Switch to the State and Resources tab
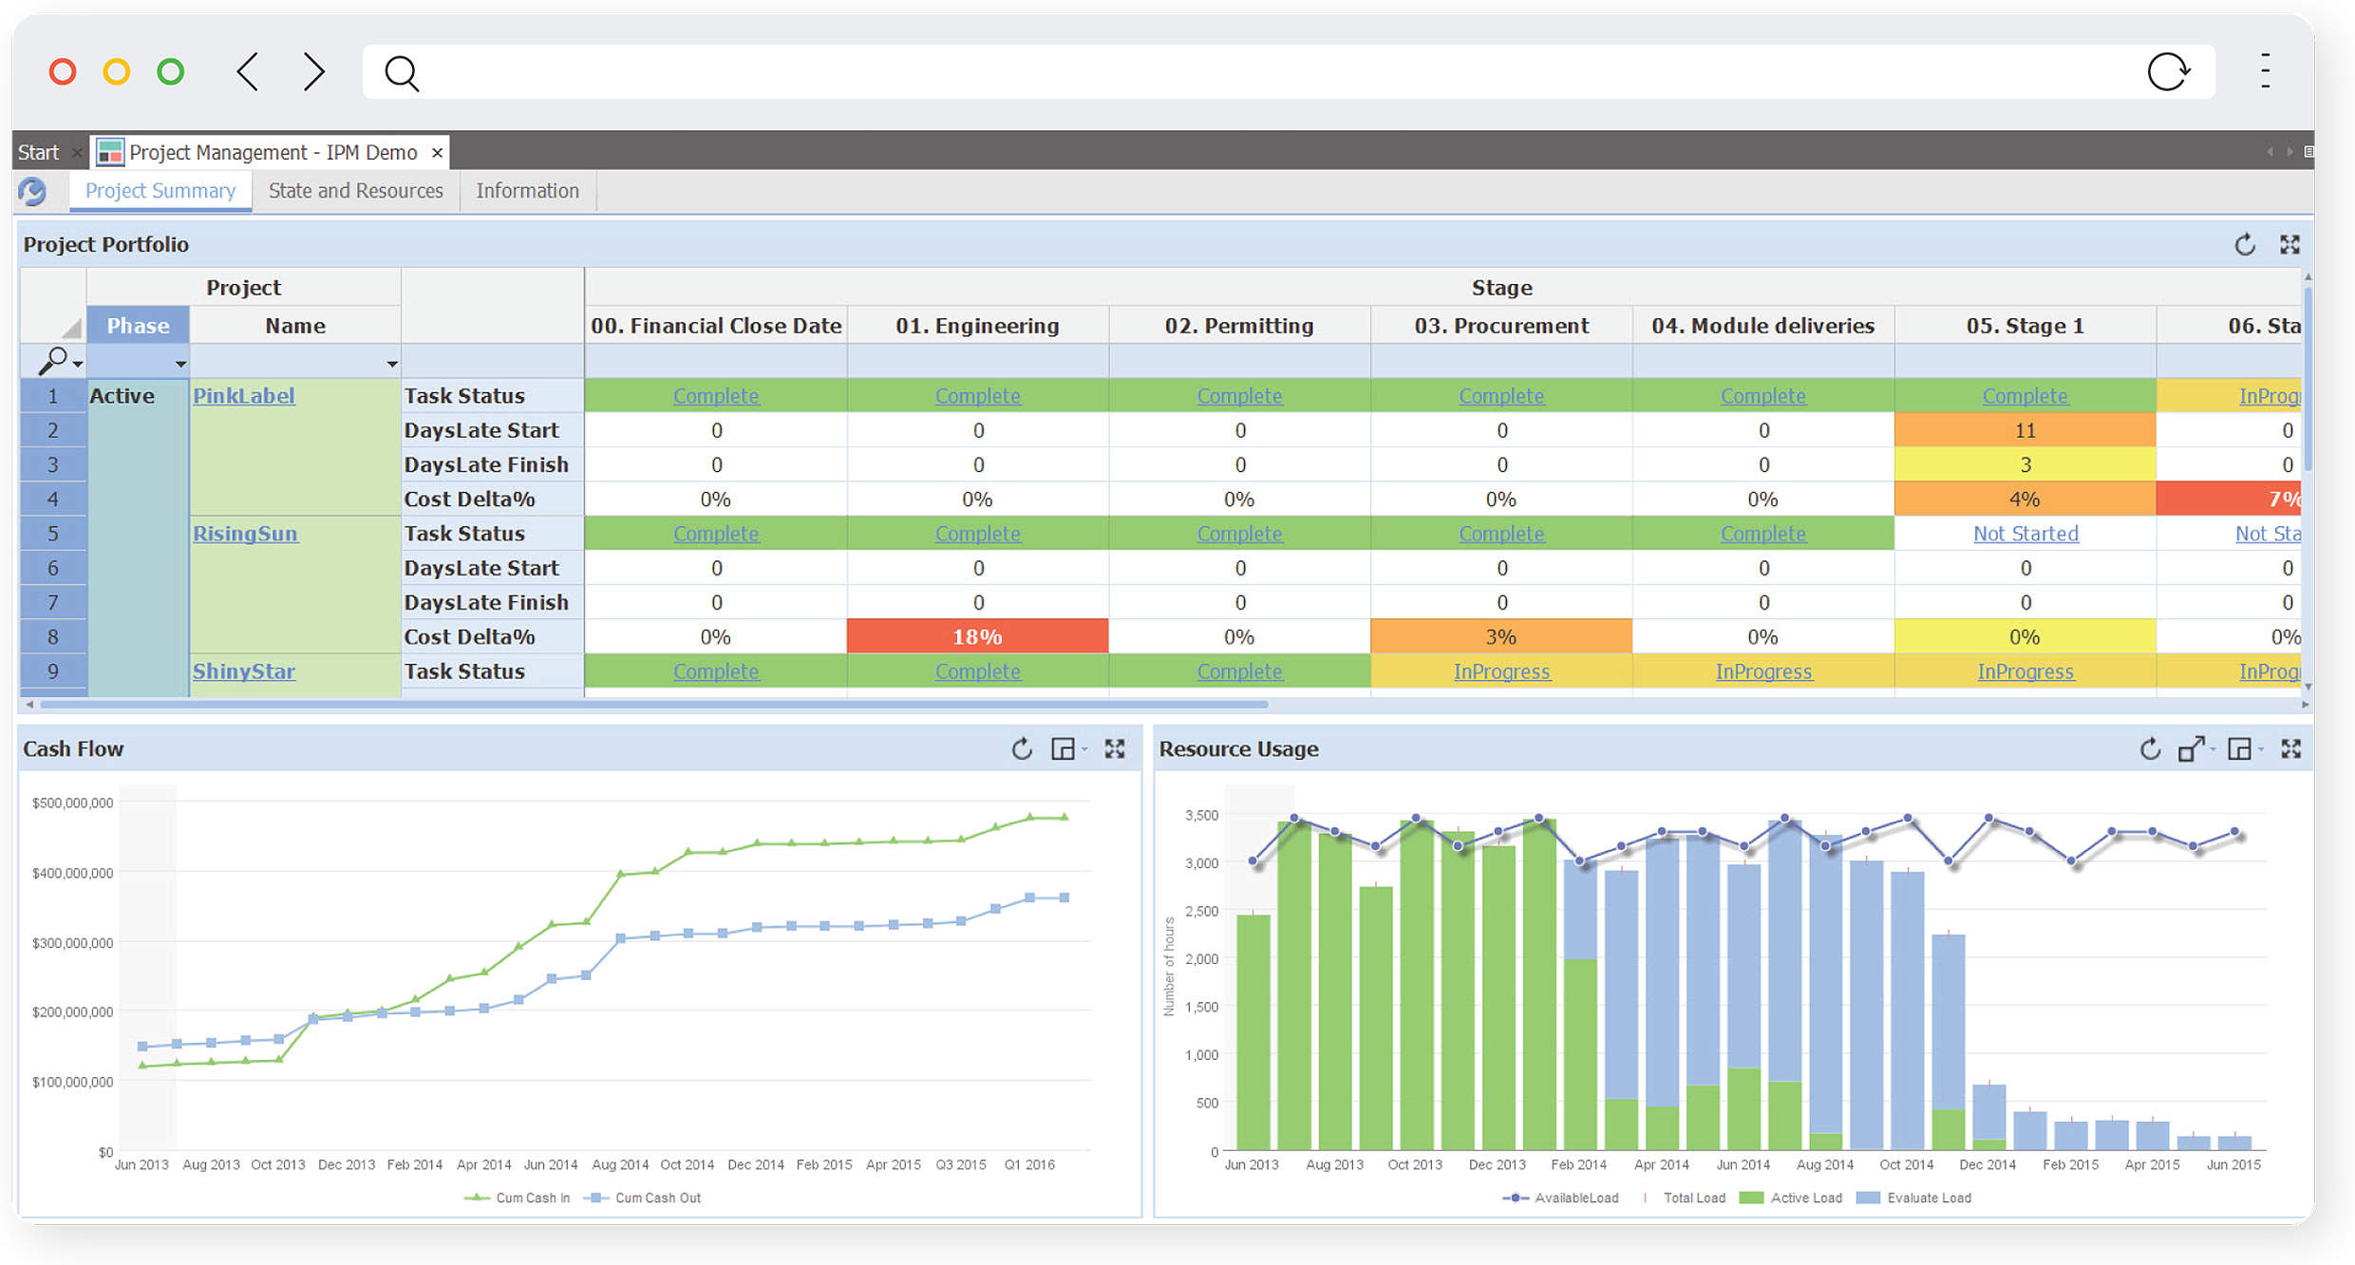Screen dimensions: 2355x1265 (355, 190)
